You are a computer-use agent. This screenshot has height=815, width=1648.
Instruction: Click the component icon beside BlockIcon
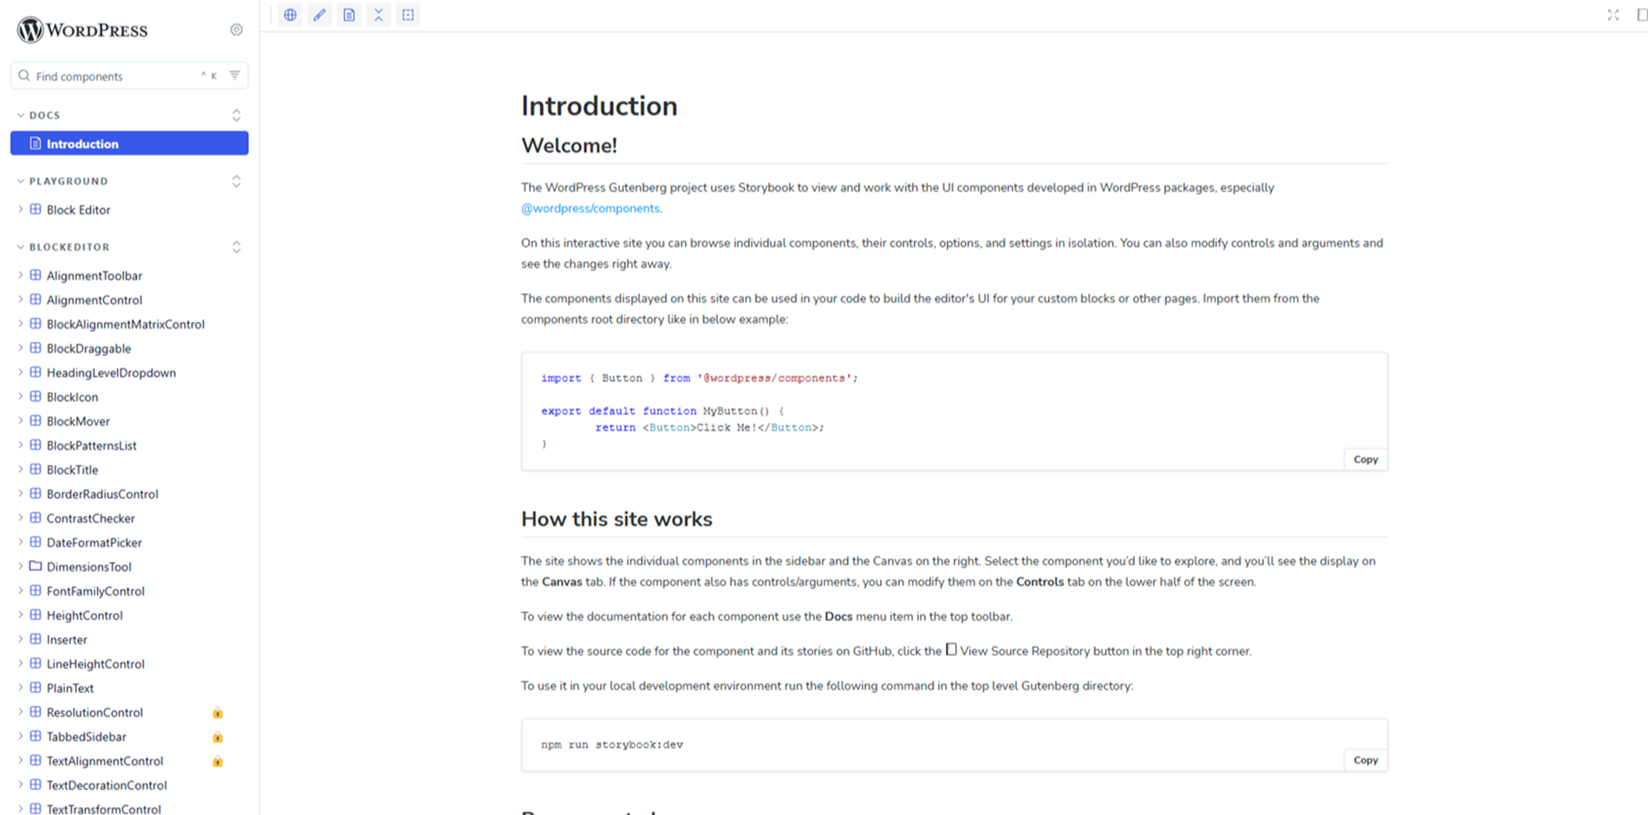pyautogui.click(x=36, y=396)
